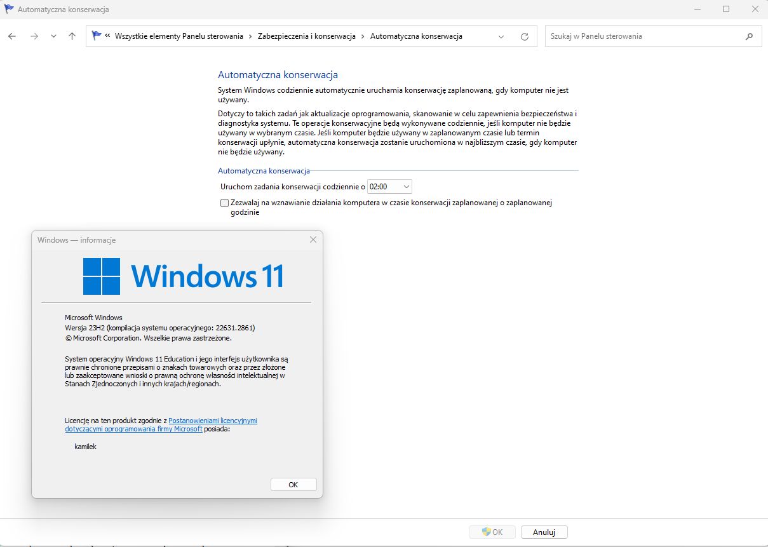Click the Szukaj w Panelu sterowania search field

pos(642,36)
